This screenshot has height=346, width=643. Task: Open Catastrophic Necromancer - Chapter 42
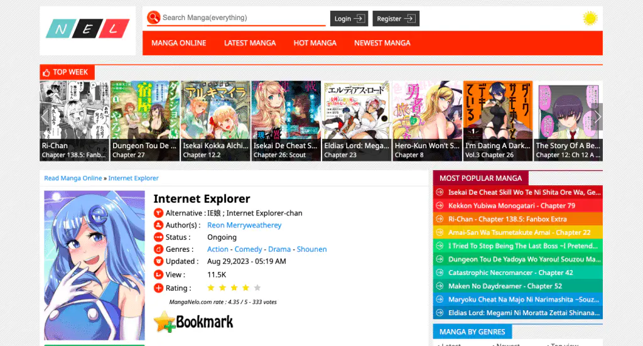(x=511, y=273)
